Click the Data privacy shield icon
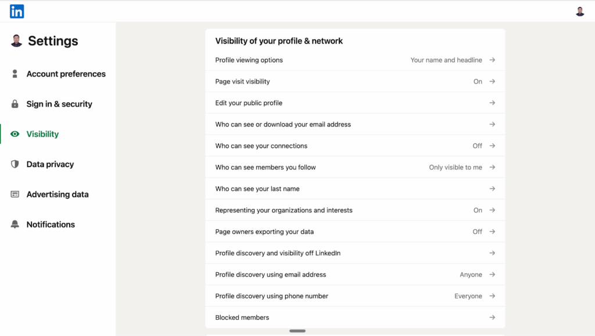 pos(15,164)
